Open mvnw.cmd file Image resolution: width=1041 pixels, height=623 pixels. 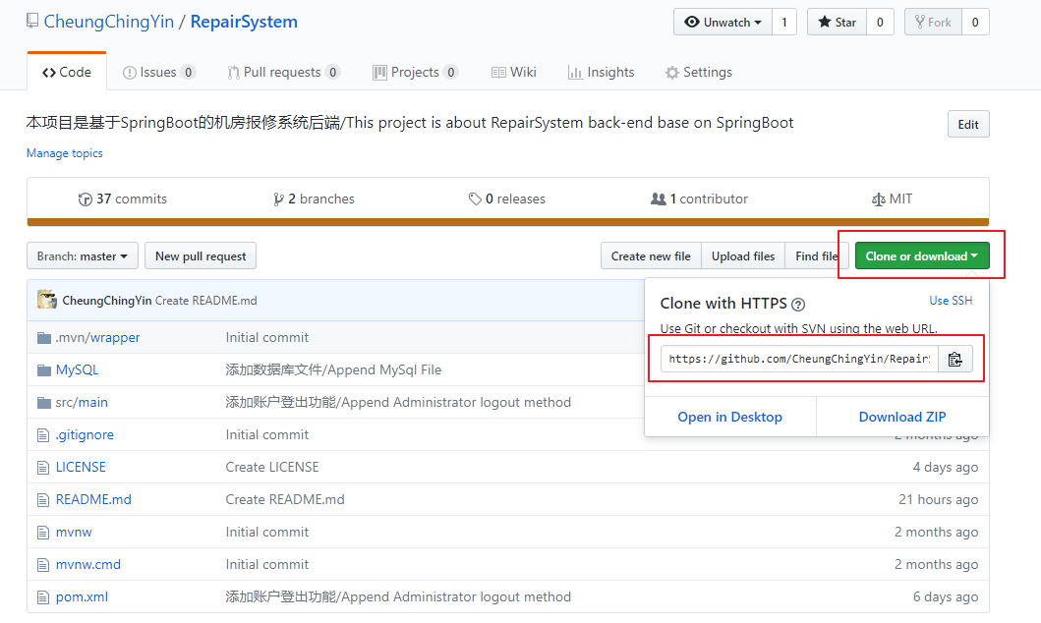coord(88,565)
